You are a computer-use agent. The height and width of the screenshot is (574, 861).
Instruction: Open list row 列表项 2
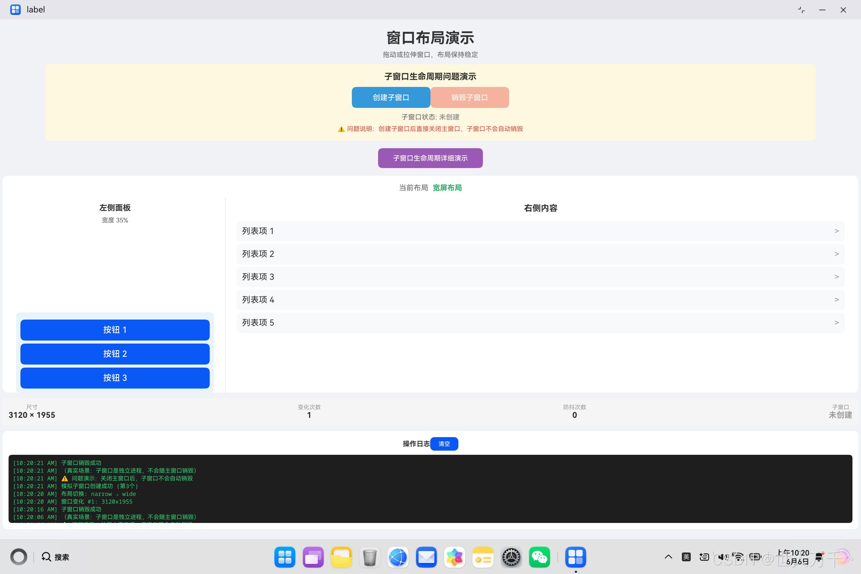tap(540, 254)
